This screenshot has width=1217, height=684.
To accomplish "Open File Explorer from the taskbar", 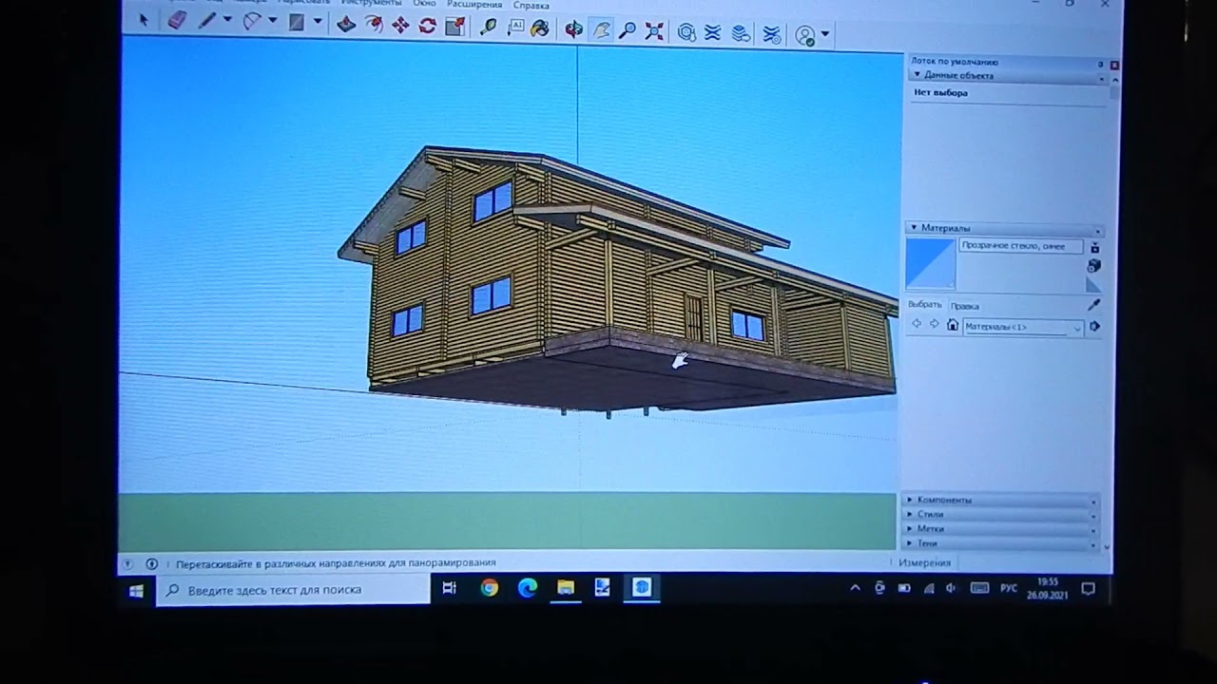I will pos(565,589).
